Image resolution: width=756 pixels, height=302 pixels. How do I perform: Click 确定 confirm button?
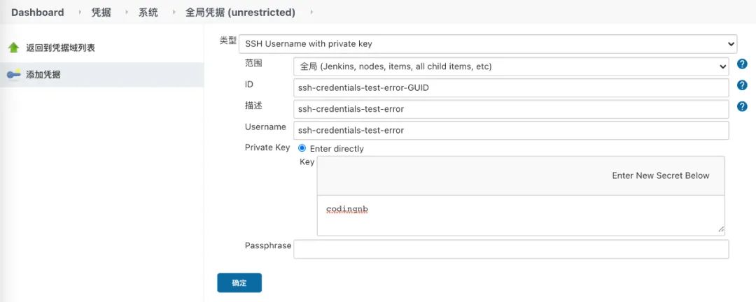239,282
